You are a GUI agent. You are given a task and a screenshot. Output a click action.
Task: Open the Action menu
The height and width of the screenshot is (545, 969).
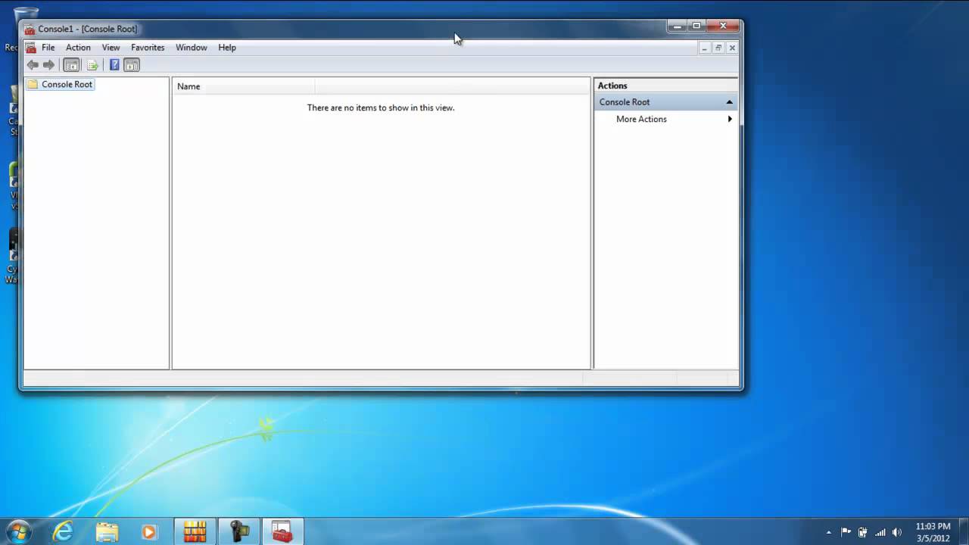[78, 47]
